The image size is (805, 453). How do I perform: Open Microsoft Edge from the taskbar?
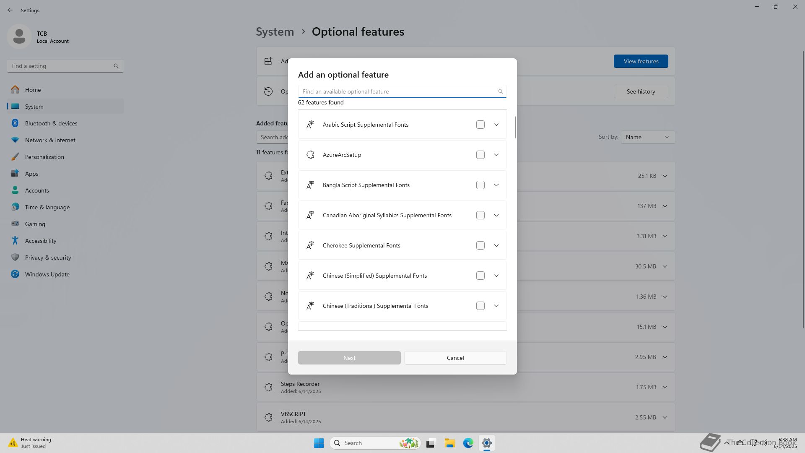click(x=468, y=443)
